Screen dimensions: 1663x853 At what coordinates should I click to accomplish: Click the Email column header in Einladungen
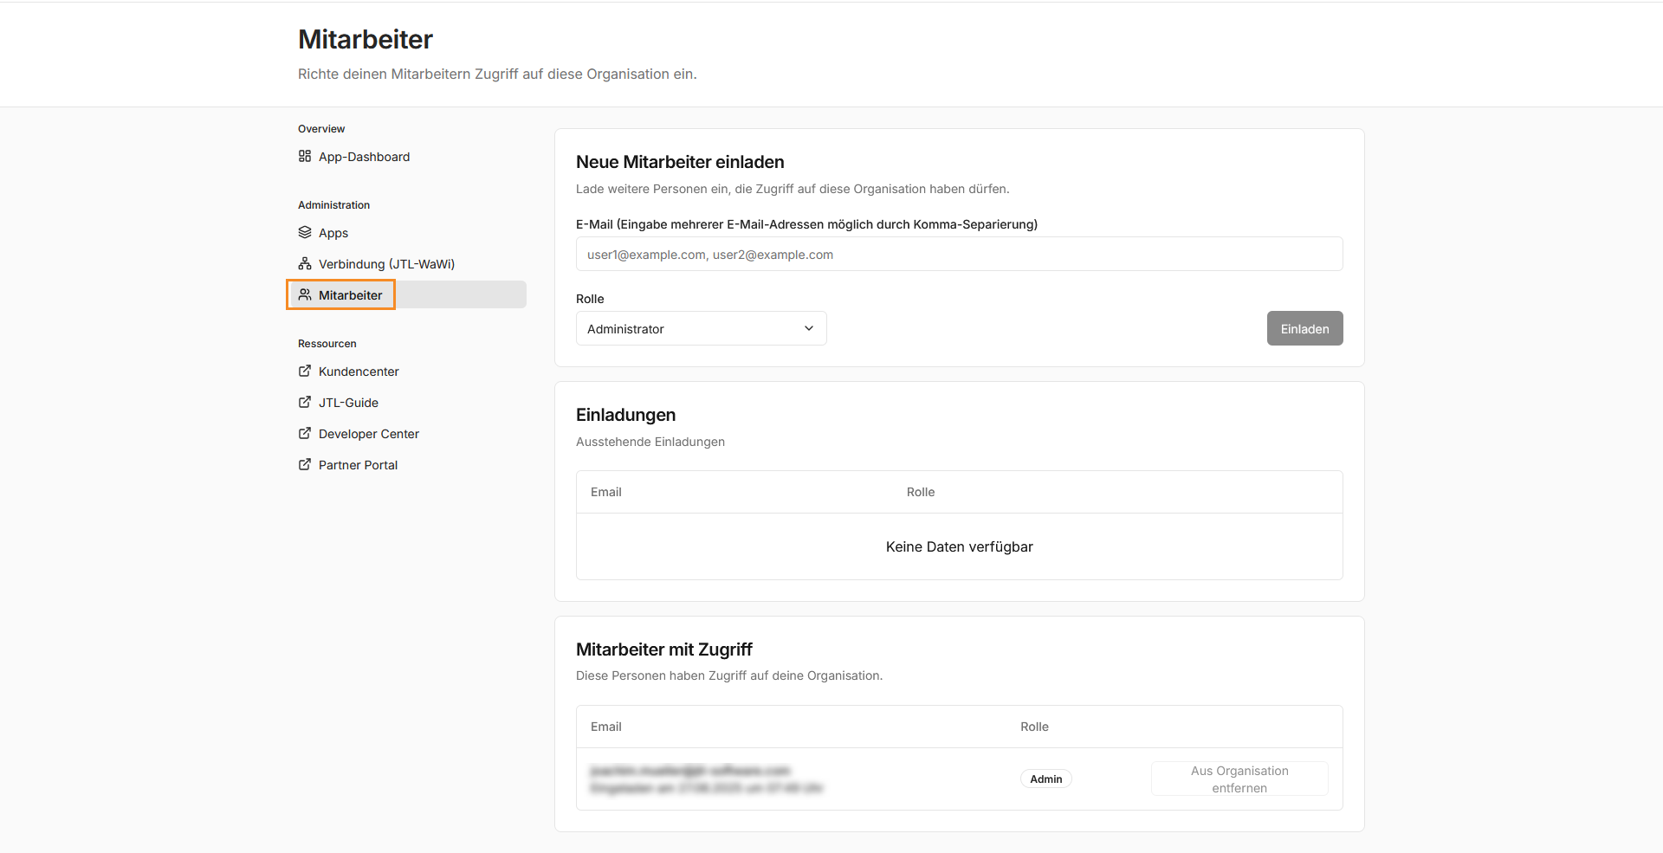606,492
